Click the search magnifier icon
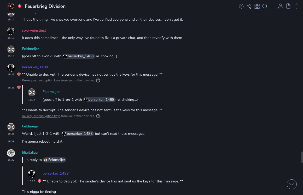Screen dimensions: 303x195 pyautogui.click(x=265, y=6)
